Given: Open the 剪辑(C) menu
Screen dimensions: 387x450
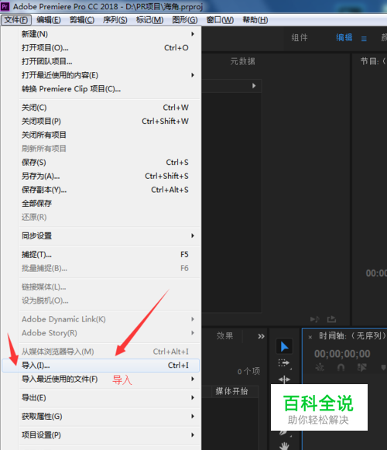Looking at the screenshot, I should [82, 20].
